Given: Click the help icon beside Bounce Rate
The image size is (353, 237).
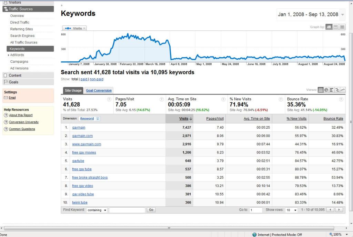Looking at the screenshot, I should pos(341,99).
